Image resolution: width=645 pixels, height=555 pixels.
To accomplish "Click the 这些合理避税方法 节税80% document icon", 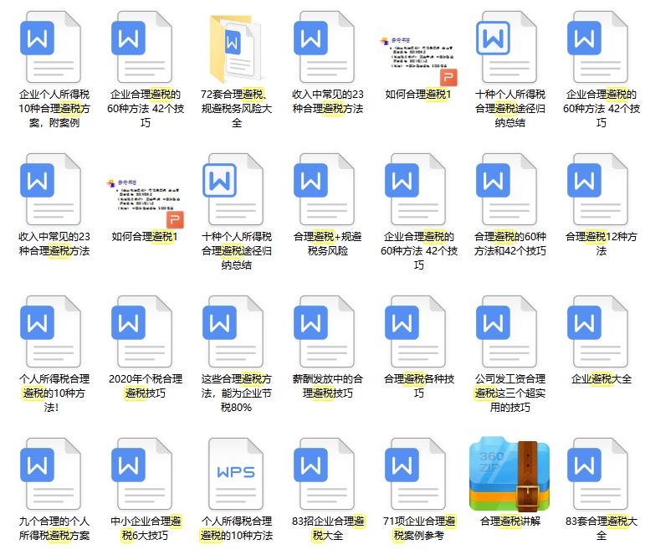I will [233, 331].
